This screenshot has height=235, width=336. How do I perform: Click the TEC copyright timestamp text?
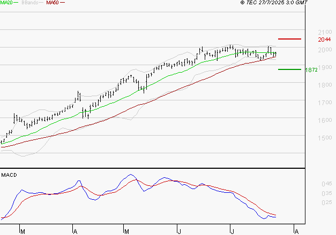(x=274, y=3)
